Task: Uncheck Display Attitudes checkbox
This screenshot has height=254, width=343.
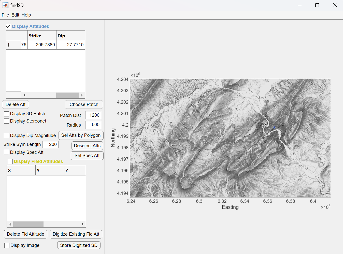Action: (8, 26)
